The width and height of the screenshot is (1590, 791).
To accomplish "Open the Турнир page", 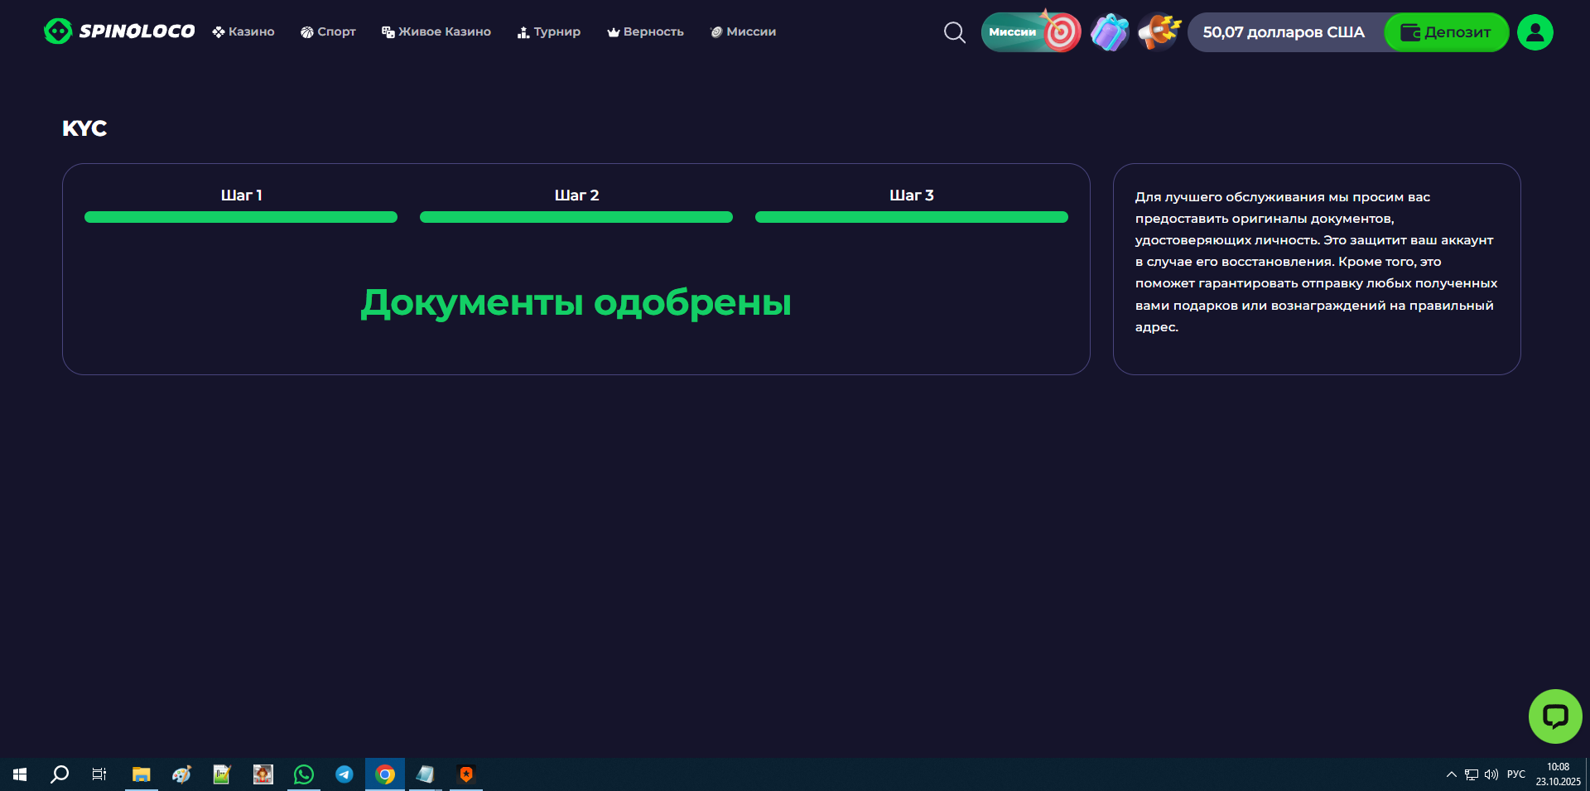I will pos(549,32).
